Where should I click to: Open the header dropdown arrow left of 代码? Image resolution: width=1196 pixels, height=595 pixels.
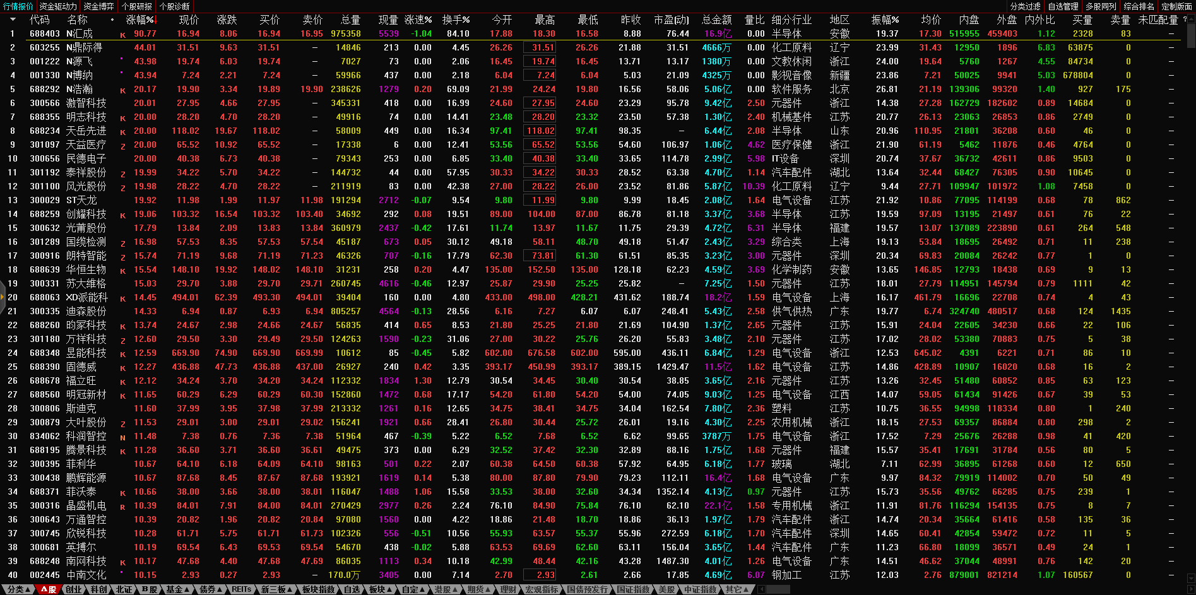(13, 20)
